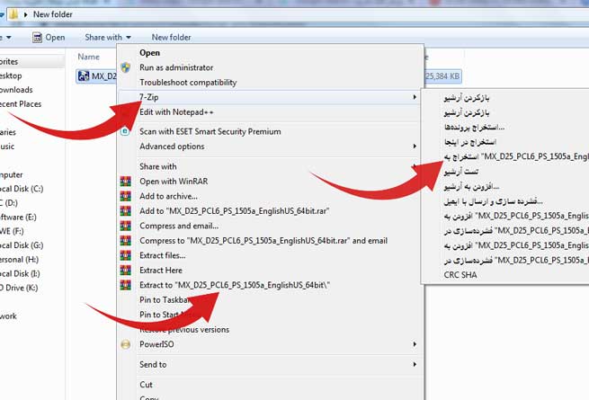This screenshot has height=400, width=589.
Task: Click WinRAR icon beside Compress to ... and email
Action: click(x=126, y=241)
